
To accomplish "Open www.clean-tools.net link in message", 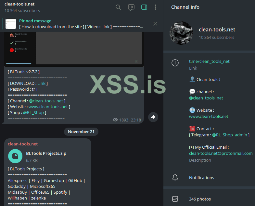I will click(x=48, y=107).
